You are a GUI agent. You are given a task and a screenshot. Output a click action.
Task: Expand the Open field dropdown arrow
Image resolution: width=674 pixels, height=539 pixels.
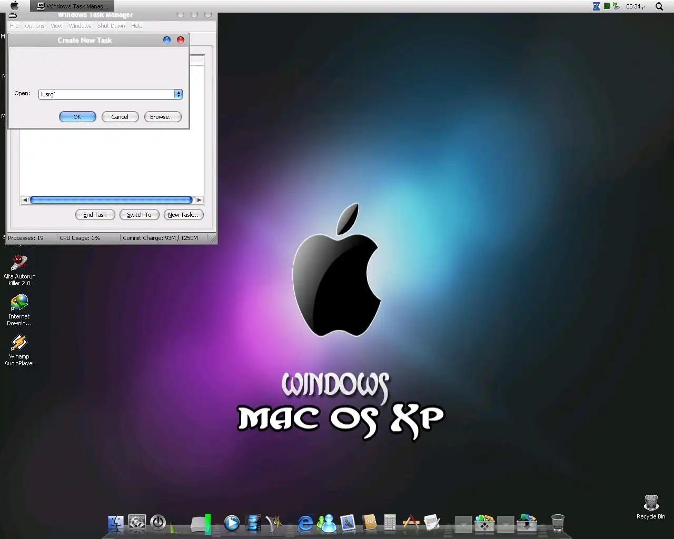(x=179, y=94)
